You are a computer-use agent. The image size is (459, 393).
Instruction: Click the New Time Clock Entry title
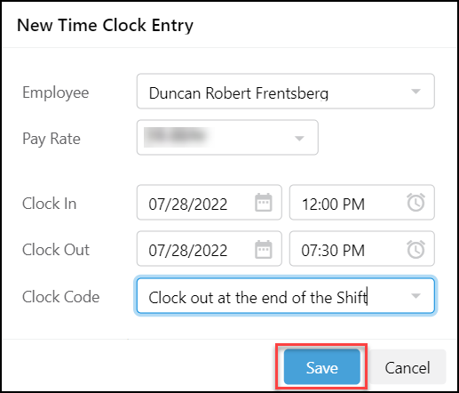[x=105, y=26]
